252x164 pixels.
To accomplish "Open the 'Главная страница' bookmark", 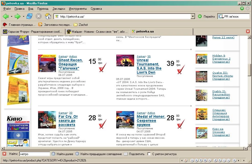I will [19, 25].
